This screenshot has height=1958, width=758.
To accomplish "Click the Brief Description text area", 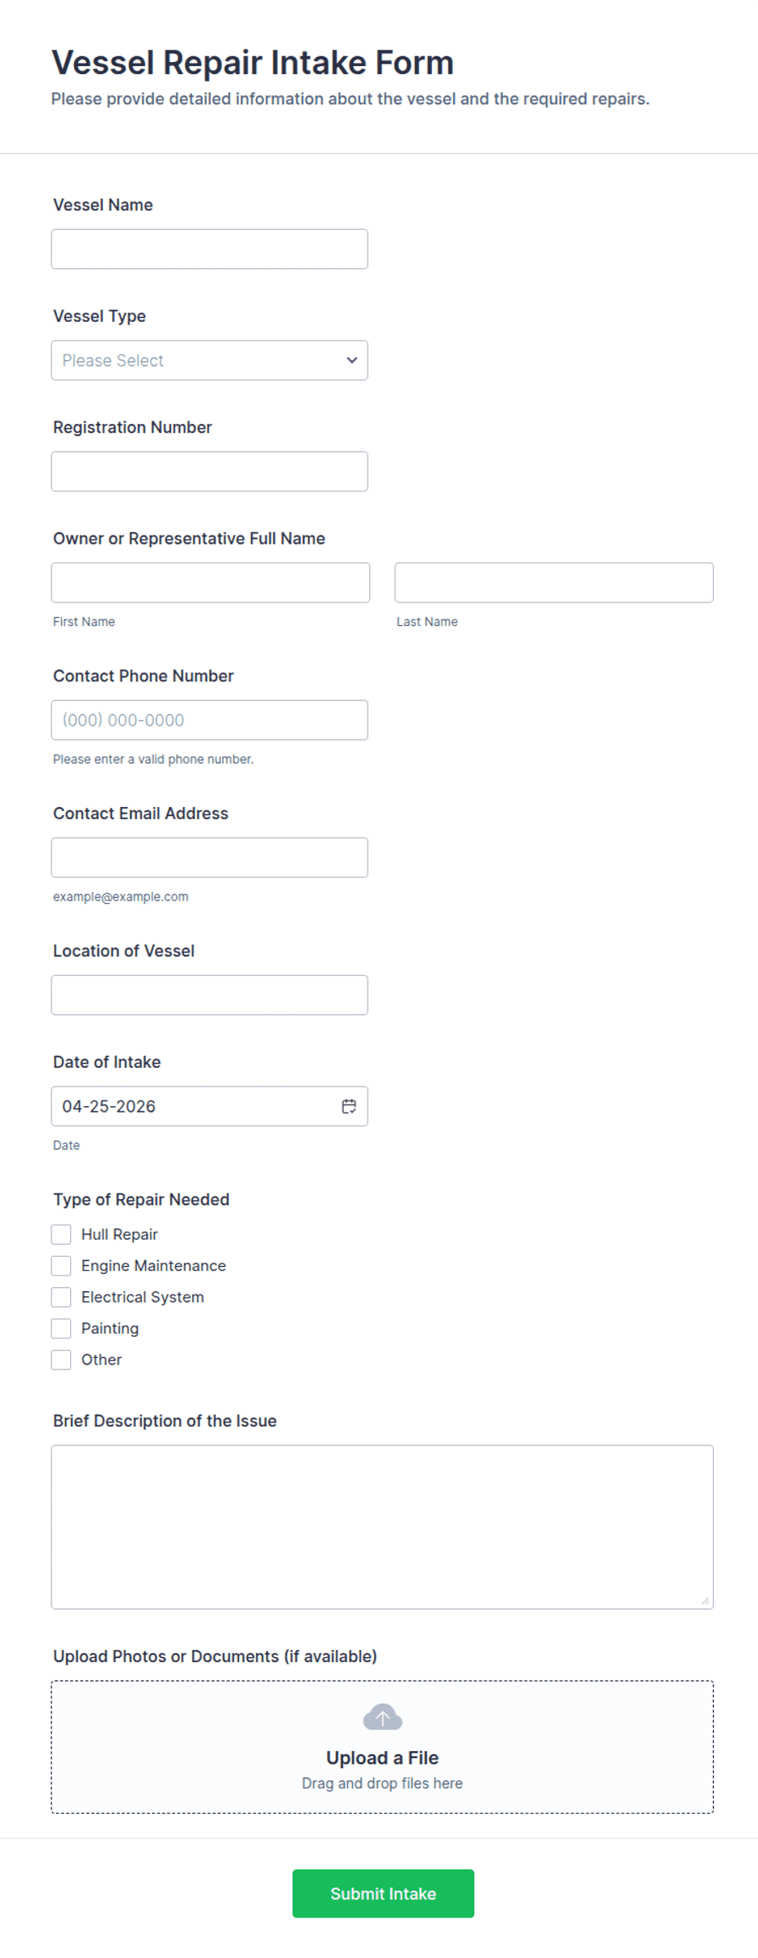I will 382,1527.
